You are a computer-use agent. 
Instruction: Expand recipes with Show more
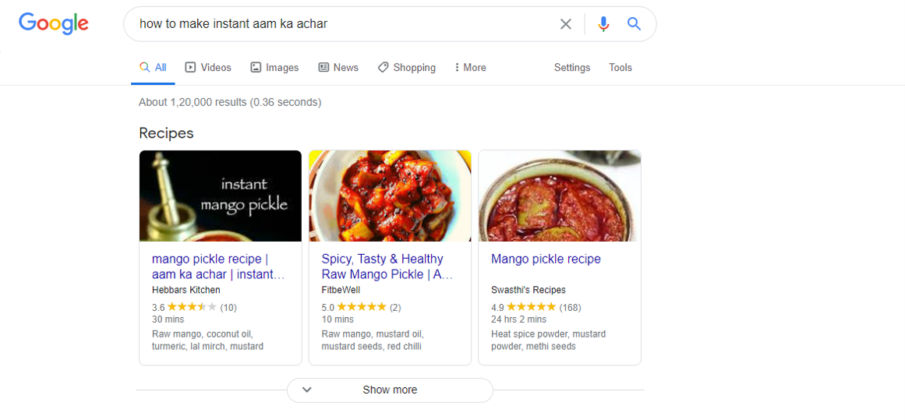(x=391, y=390)
